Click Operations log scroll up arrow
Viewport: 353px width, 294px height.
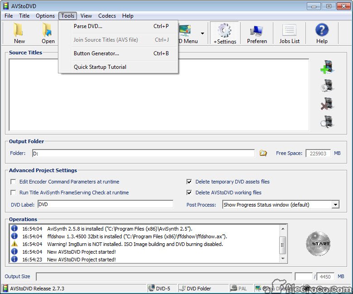(x=283, y=229)
